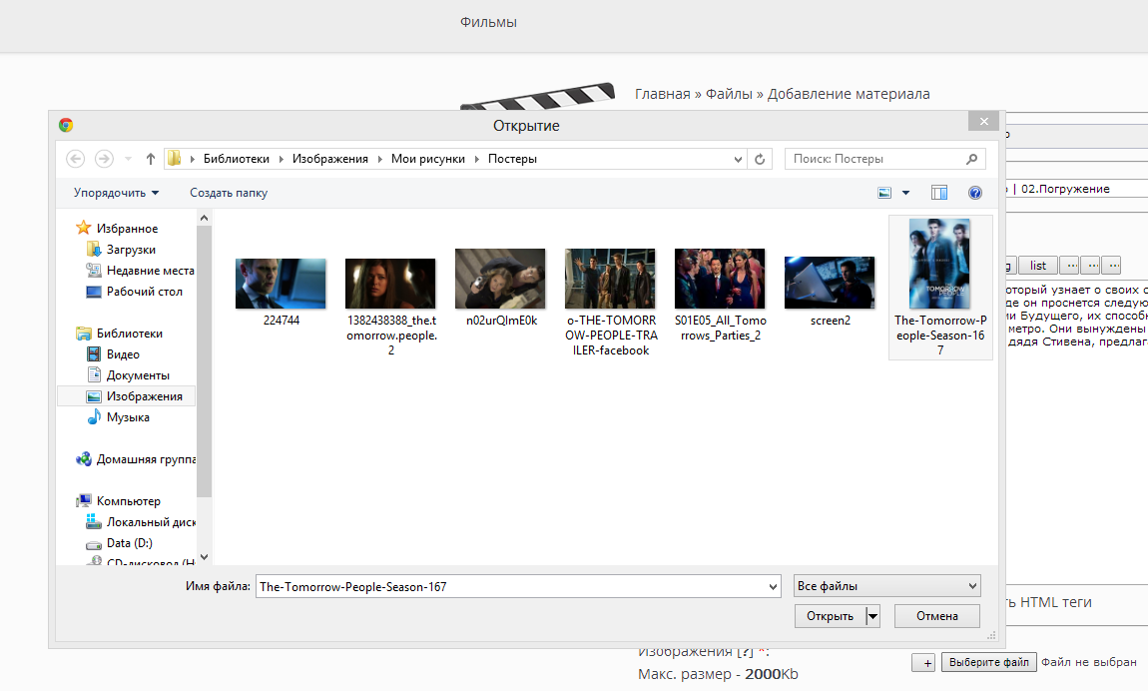Image resolution: width=1148 pixels, height=691 pixels.
Task: Click the Избранное star icon
Action: (84, 228)
